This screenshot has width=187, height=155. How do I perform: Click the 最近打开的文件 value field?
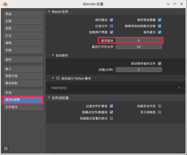[x=139, y=47]
